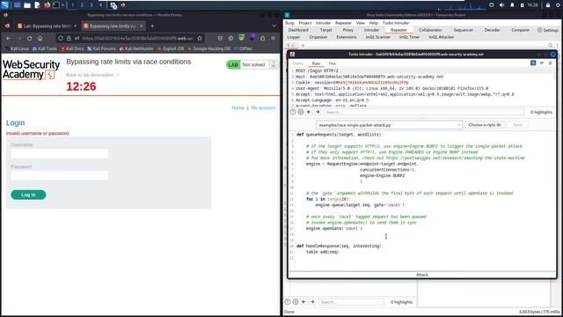Open Burp Settings gear

tap(547, 30)
